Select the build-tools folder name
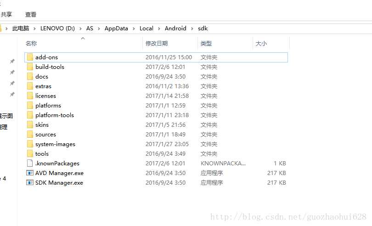This screenshot has height=226, width=372. (x=50, y=67)
